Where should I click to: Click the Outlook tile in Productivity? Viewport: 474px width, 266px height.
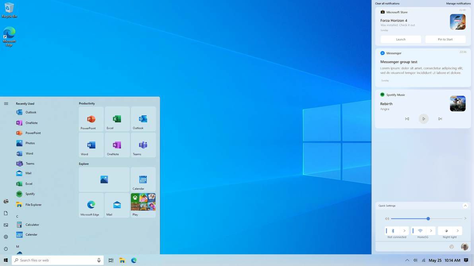(143, 119)
